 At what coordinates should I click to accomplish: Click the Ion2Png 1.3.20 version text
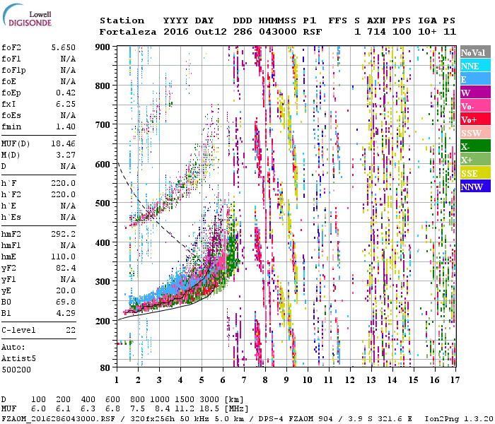459,419
